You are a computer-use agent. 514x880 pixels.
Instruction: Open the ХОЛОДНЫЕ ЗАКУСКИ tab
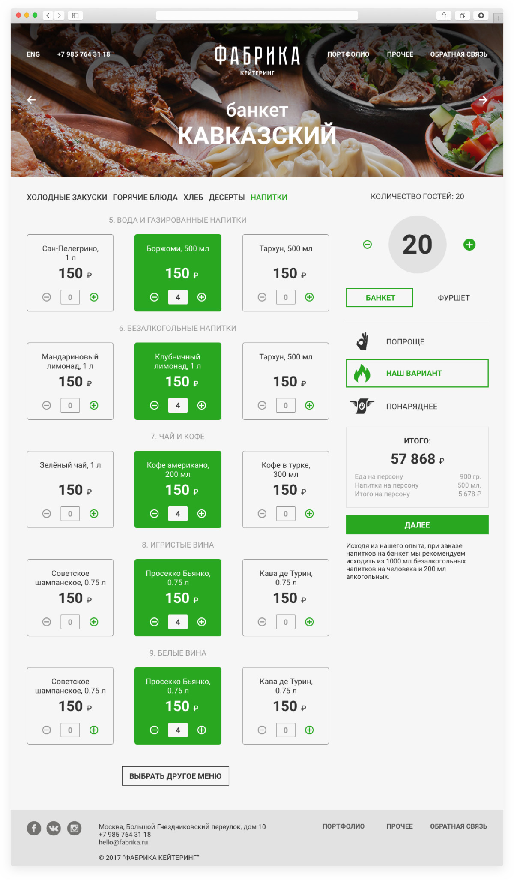tap(67, 198)
